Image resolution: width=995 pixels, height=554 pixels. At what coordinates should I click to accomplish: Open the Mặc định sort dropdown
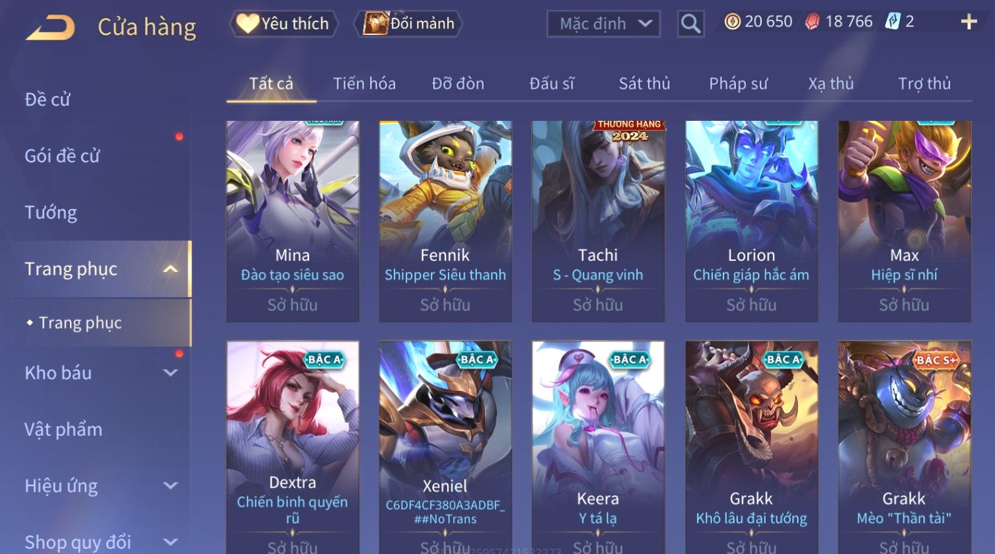(603, 24)
